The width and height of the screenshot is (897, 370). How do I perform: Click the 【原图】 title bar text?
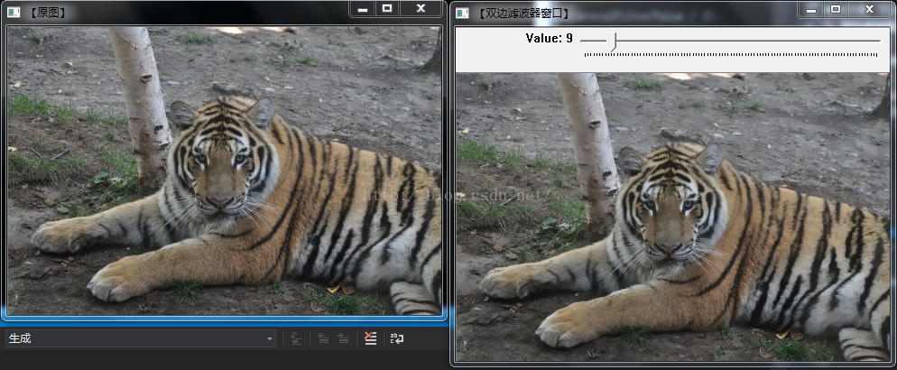(x=48, y=13)
